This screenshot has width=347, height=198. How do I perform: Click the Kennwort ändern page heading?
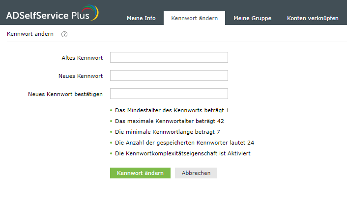click(30, 34)
